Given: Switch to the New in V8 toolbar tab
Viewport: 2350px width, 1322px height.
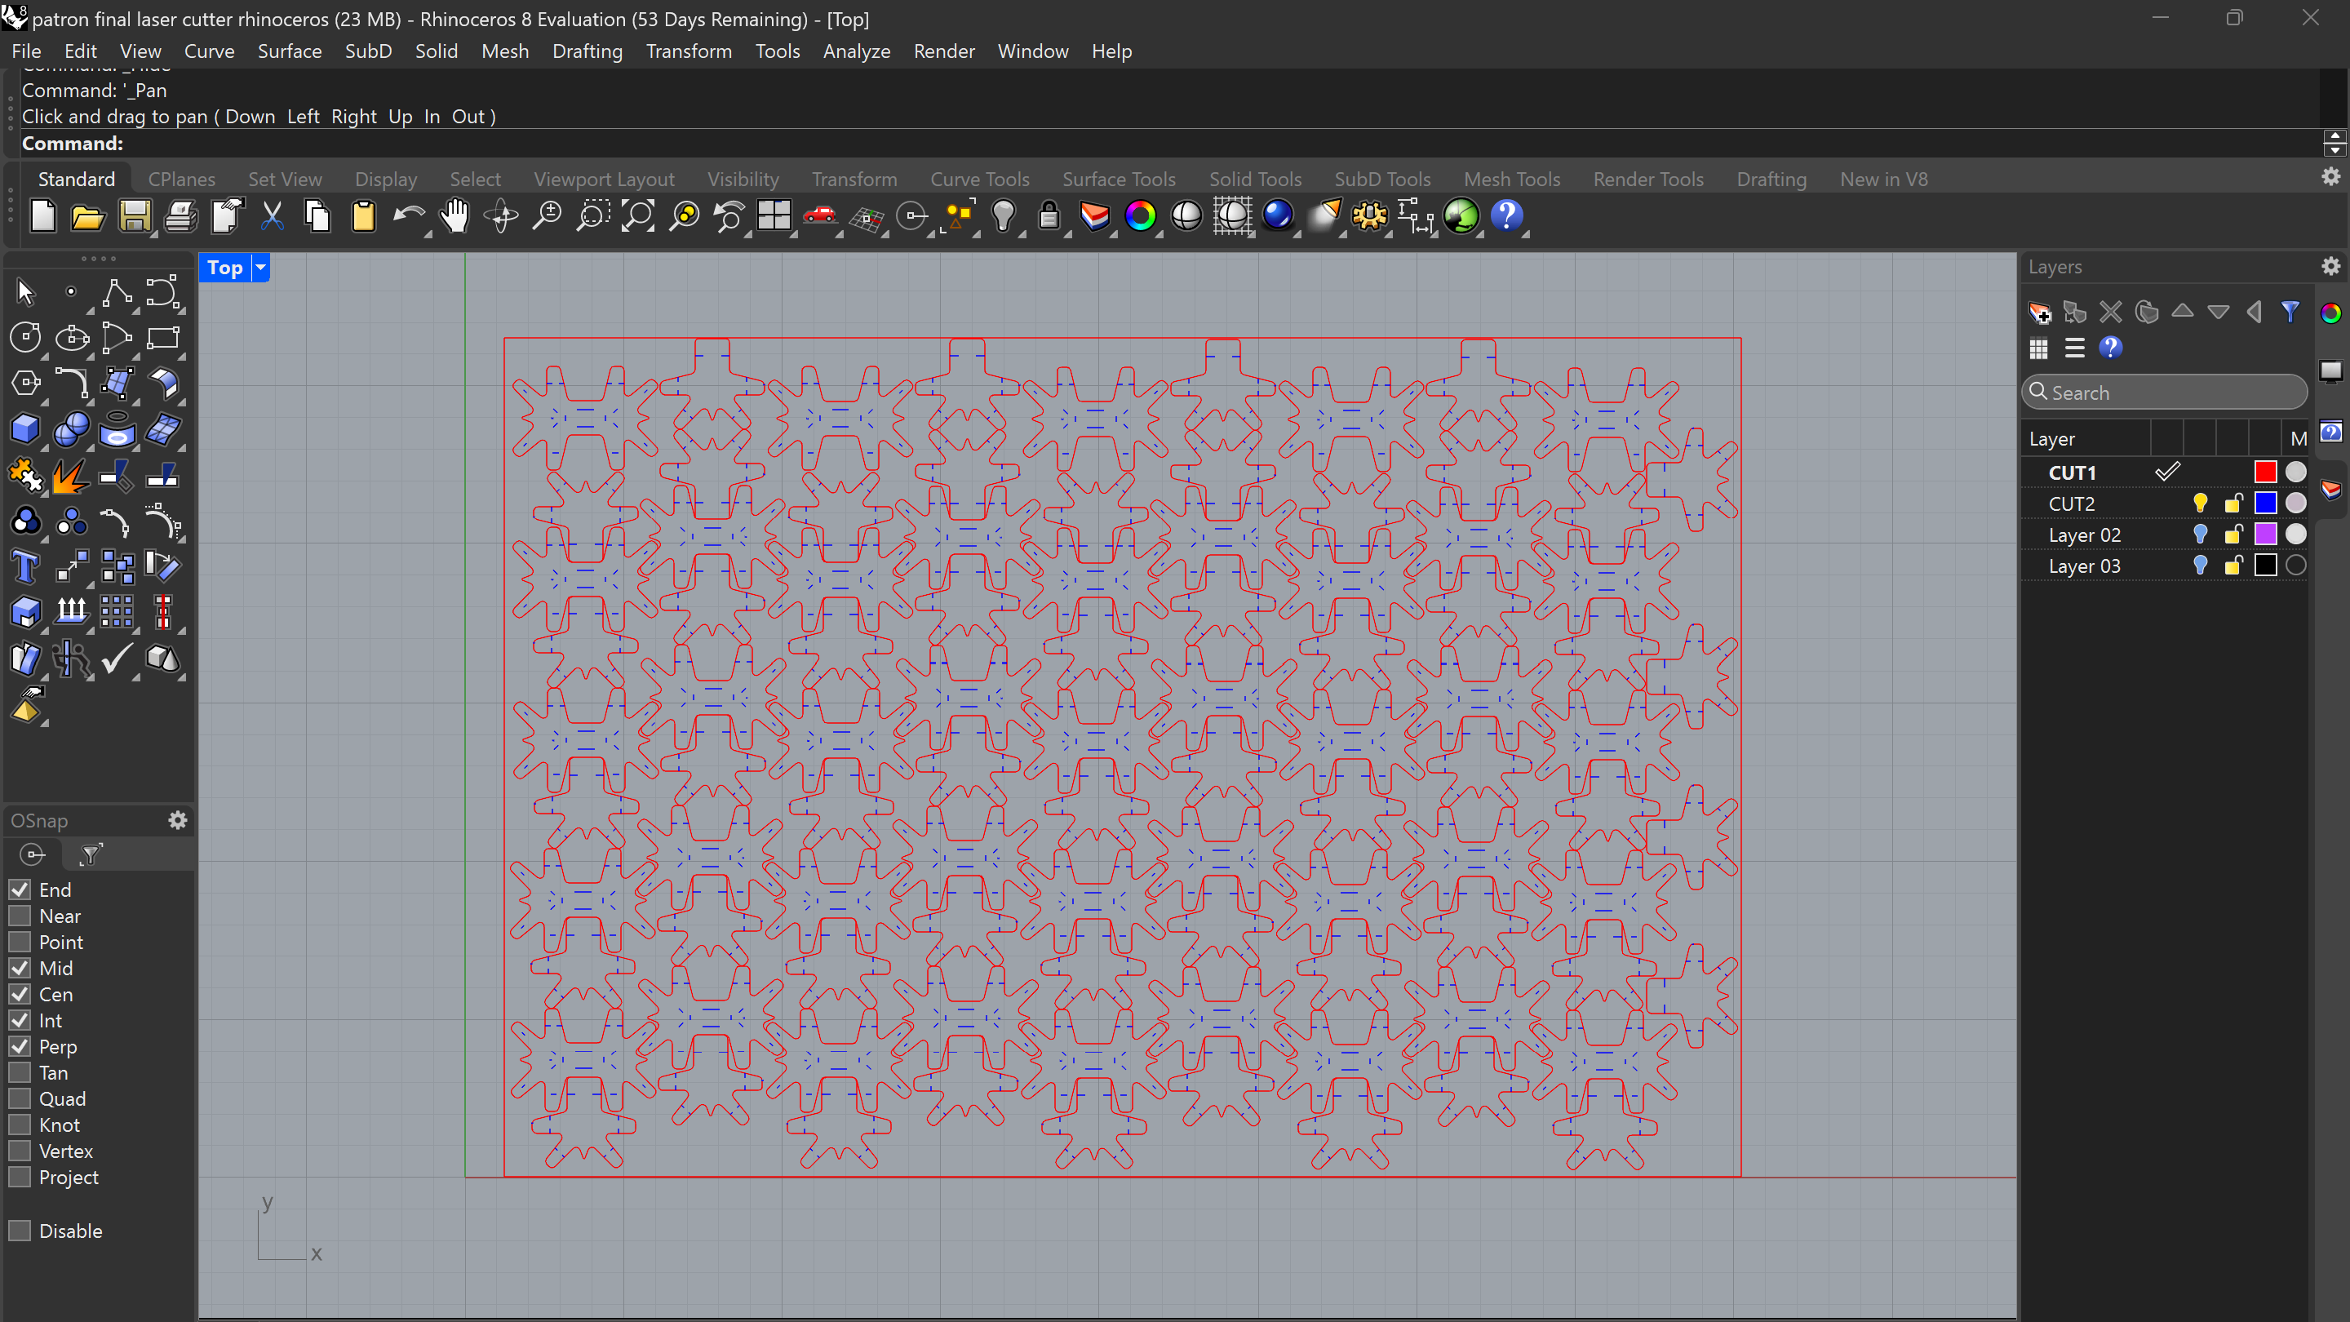Looking at the screenshot, I should 1883,179.
